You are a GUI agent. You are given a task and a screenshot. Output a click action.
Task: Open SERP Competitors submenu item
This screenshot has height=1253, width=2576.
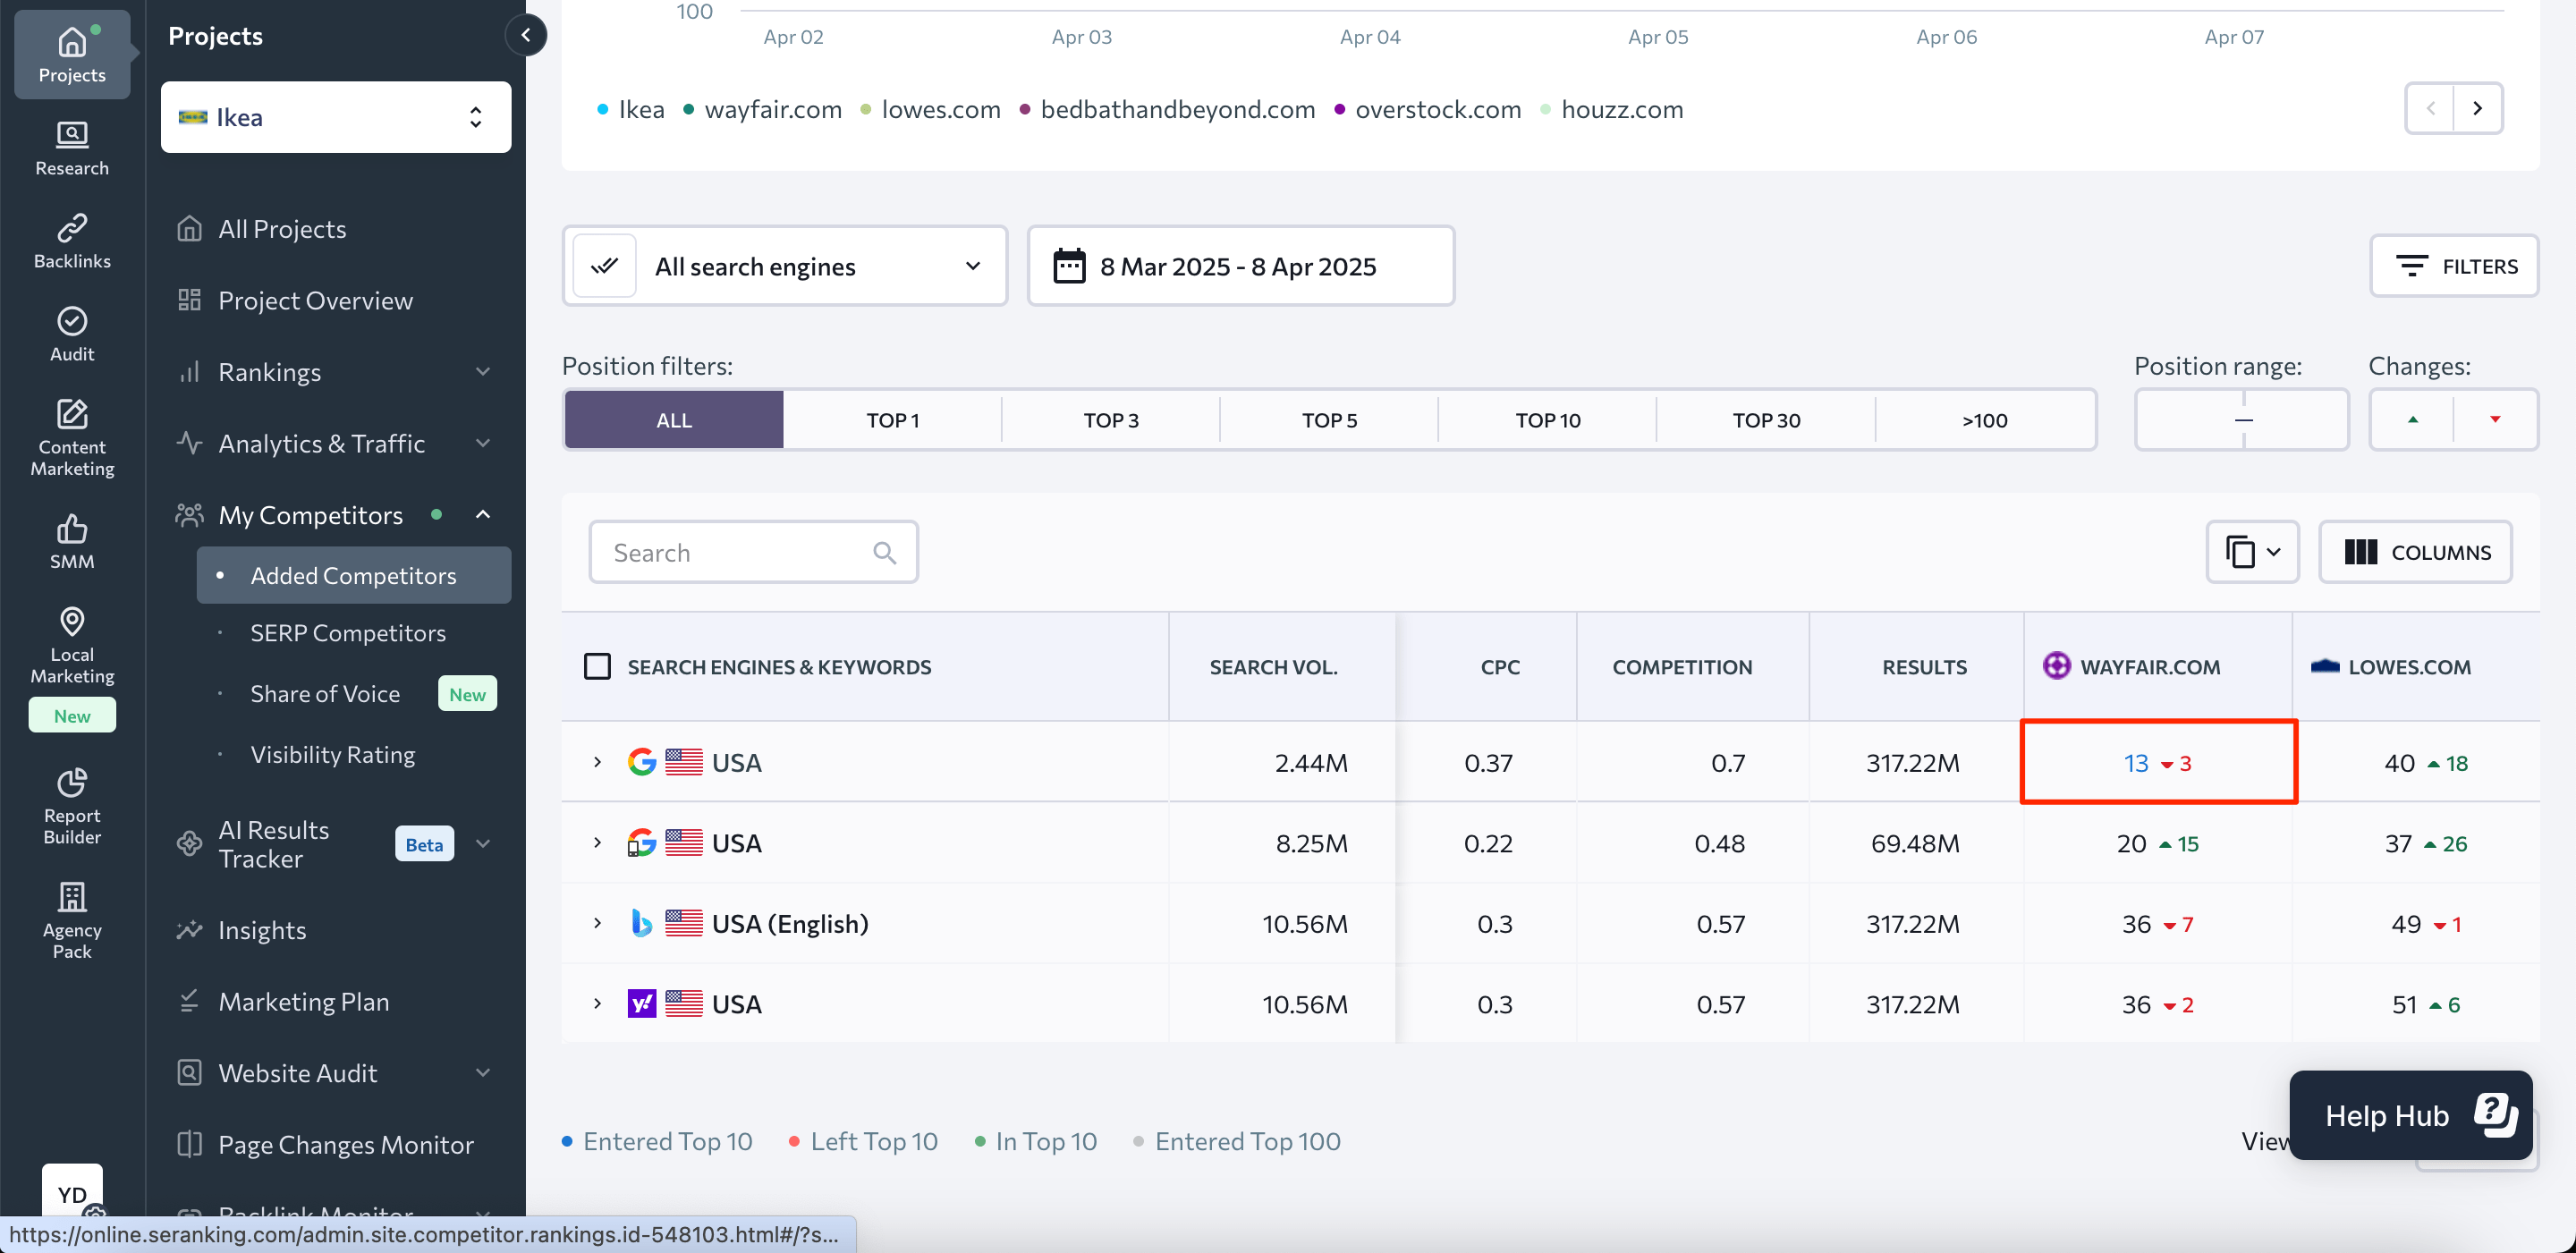348,633
